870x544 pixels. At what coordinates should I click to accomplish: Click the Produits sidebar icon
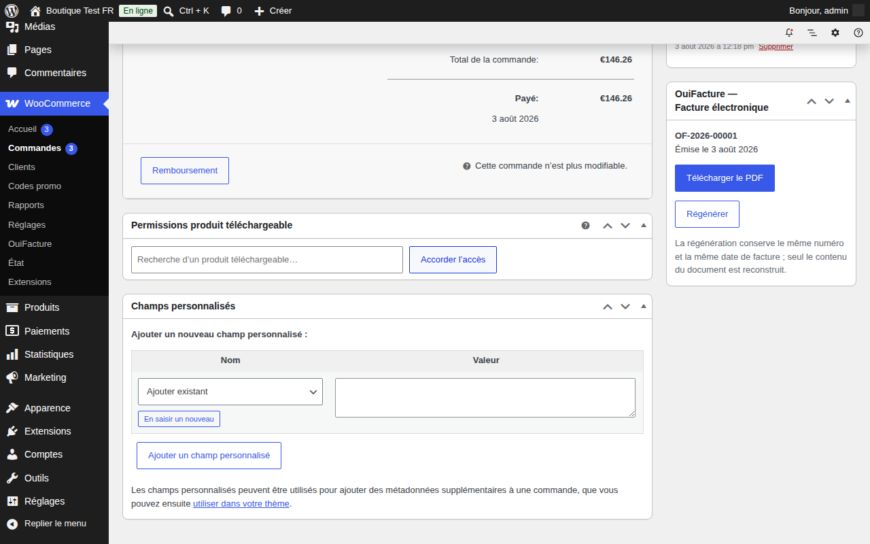pyautogui.click(x=12, y=307)
